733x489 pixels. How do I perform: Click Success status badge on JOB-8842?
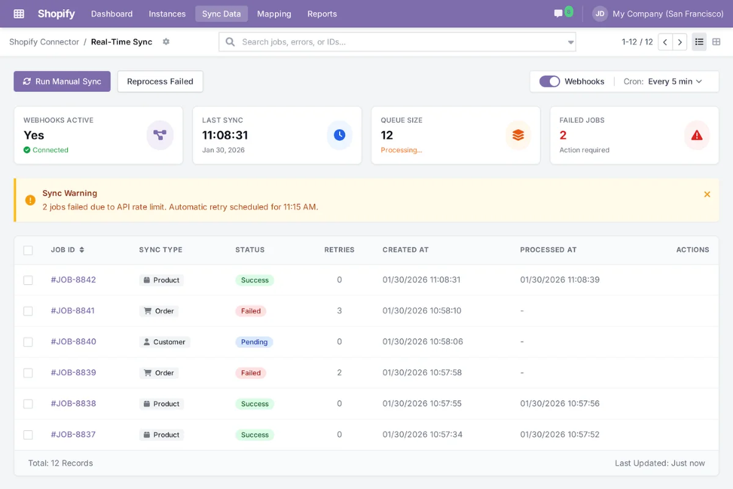(x=255, y=280)
